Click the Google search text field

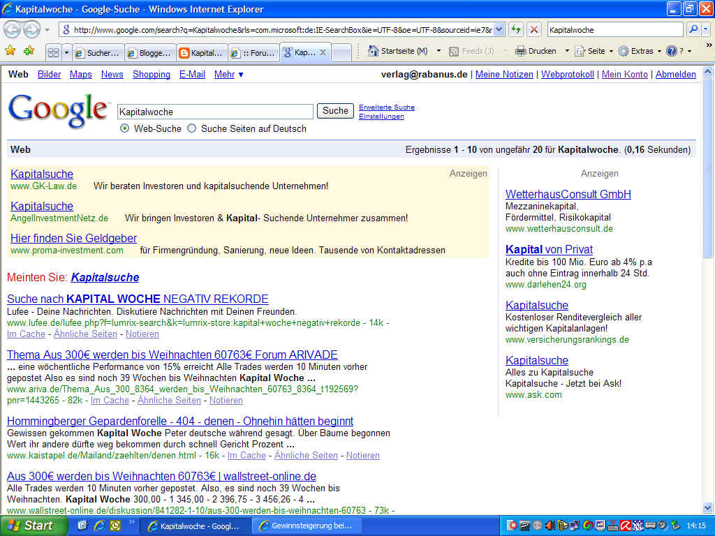[x=215, y=112]
